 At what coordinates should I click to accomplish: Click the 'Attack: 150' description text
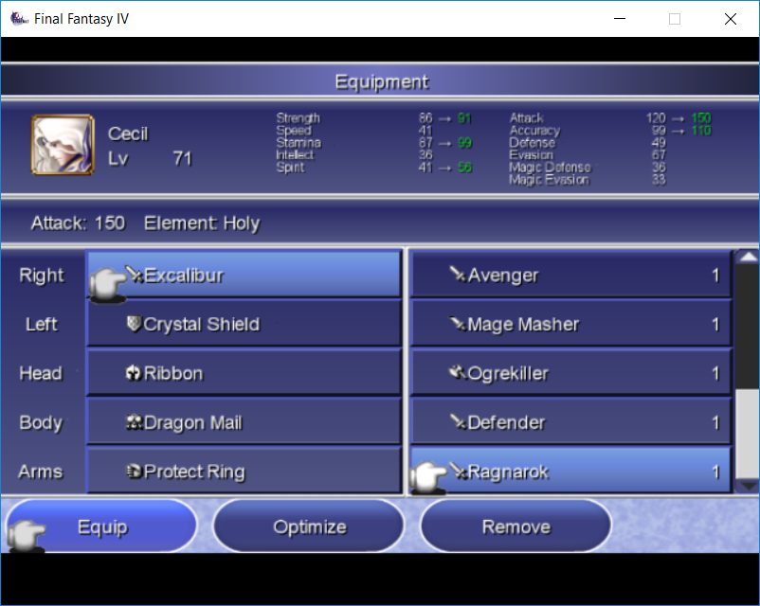[78, 223]
